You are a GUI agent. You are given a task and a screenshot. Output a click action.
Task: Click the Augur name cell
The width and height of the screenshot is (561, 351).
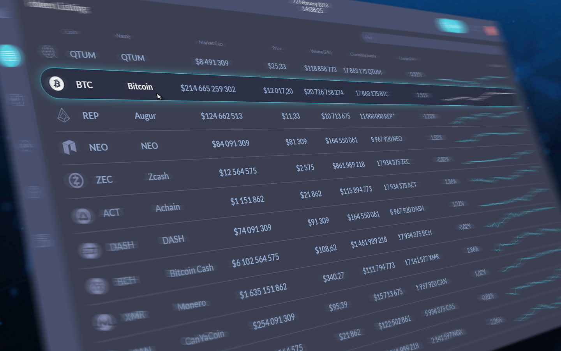pyautogui.click(x=145, y=116)
